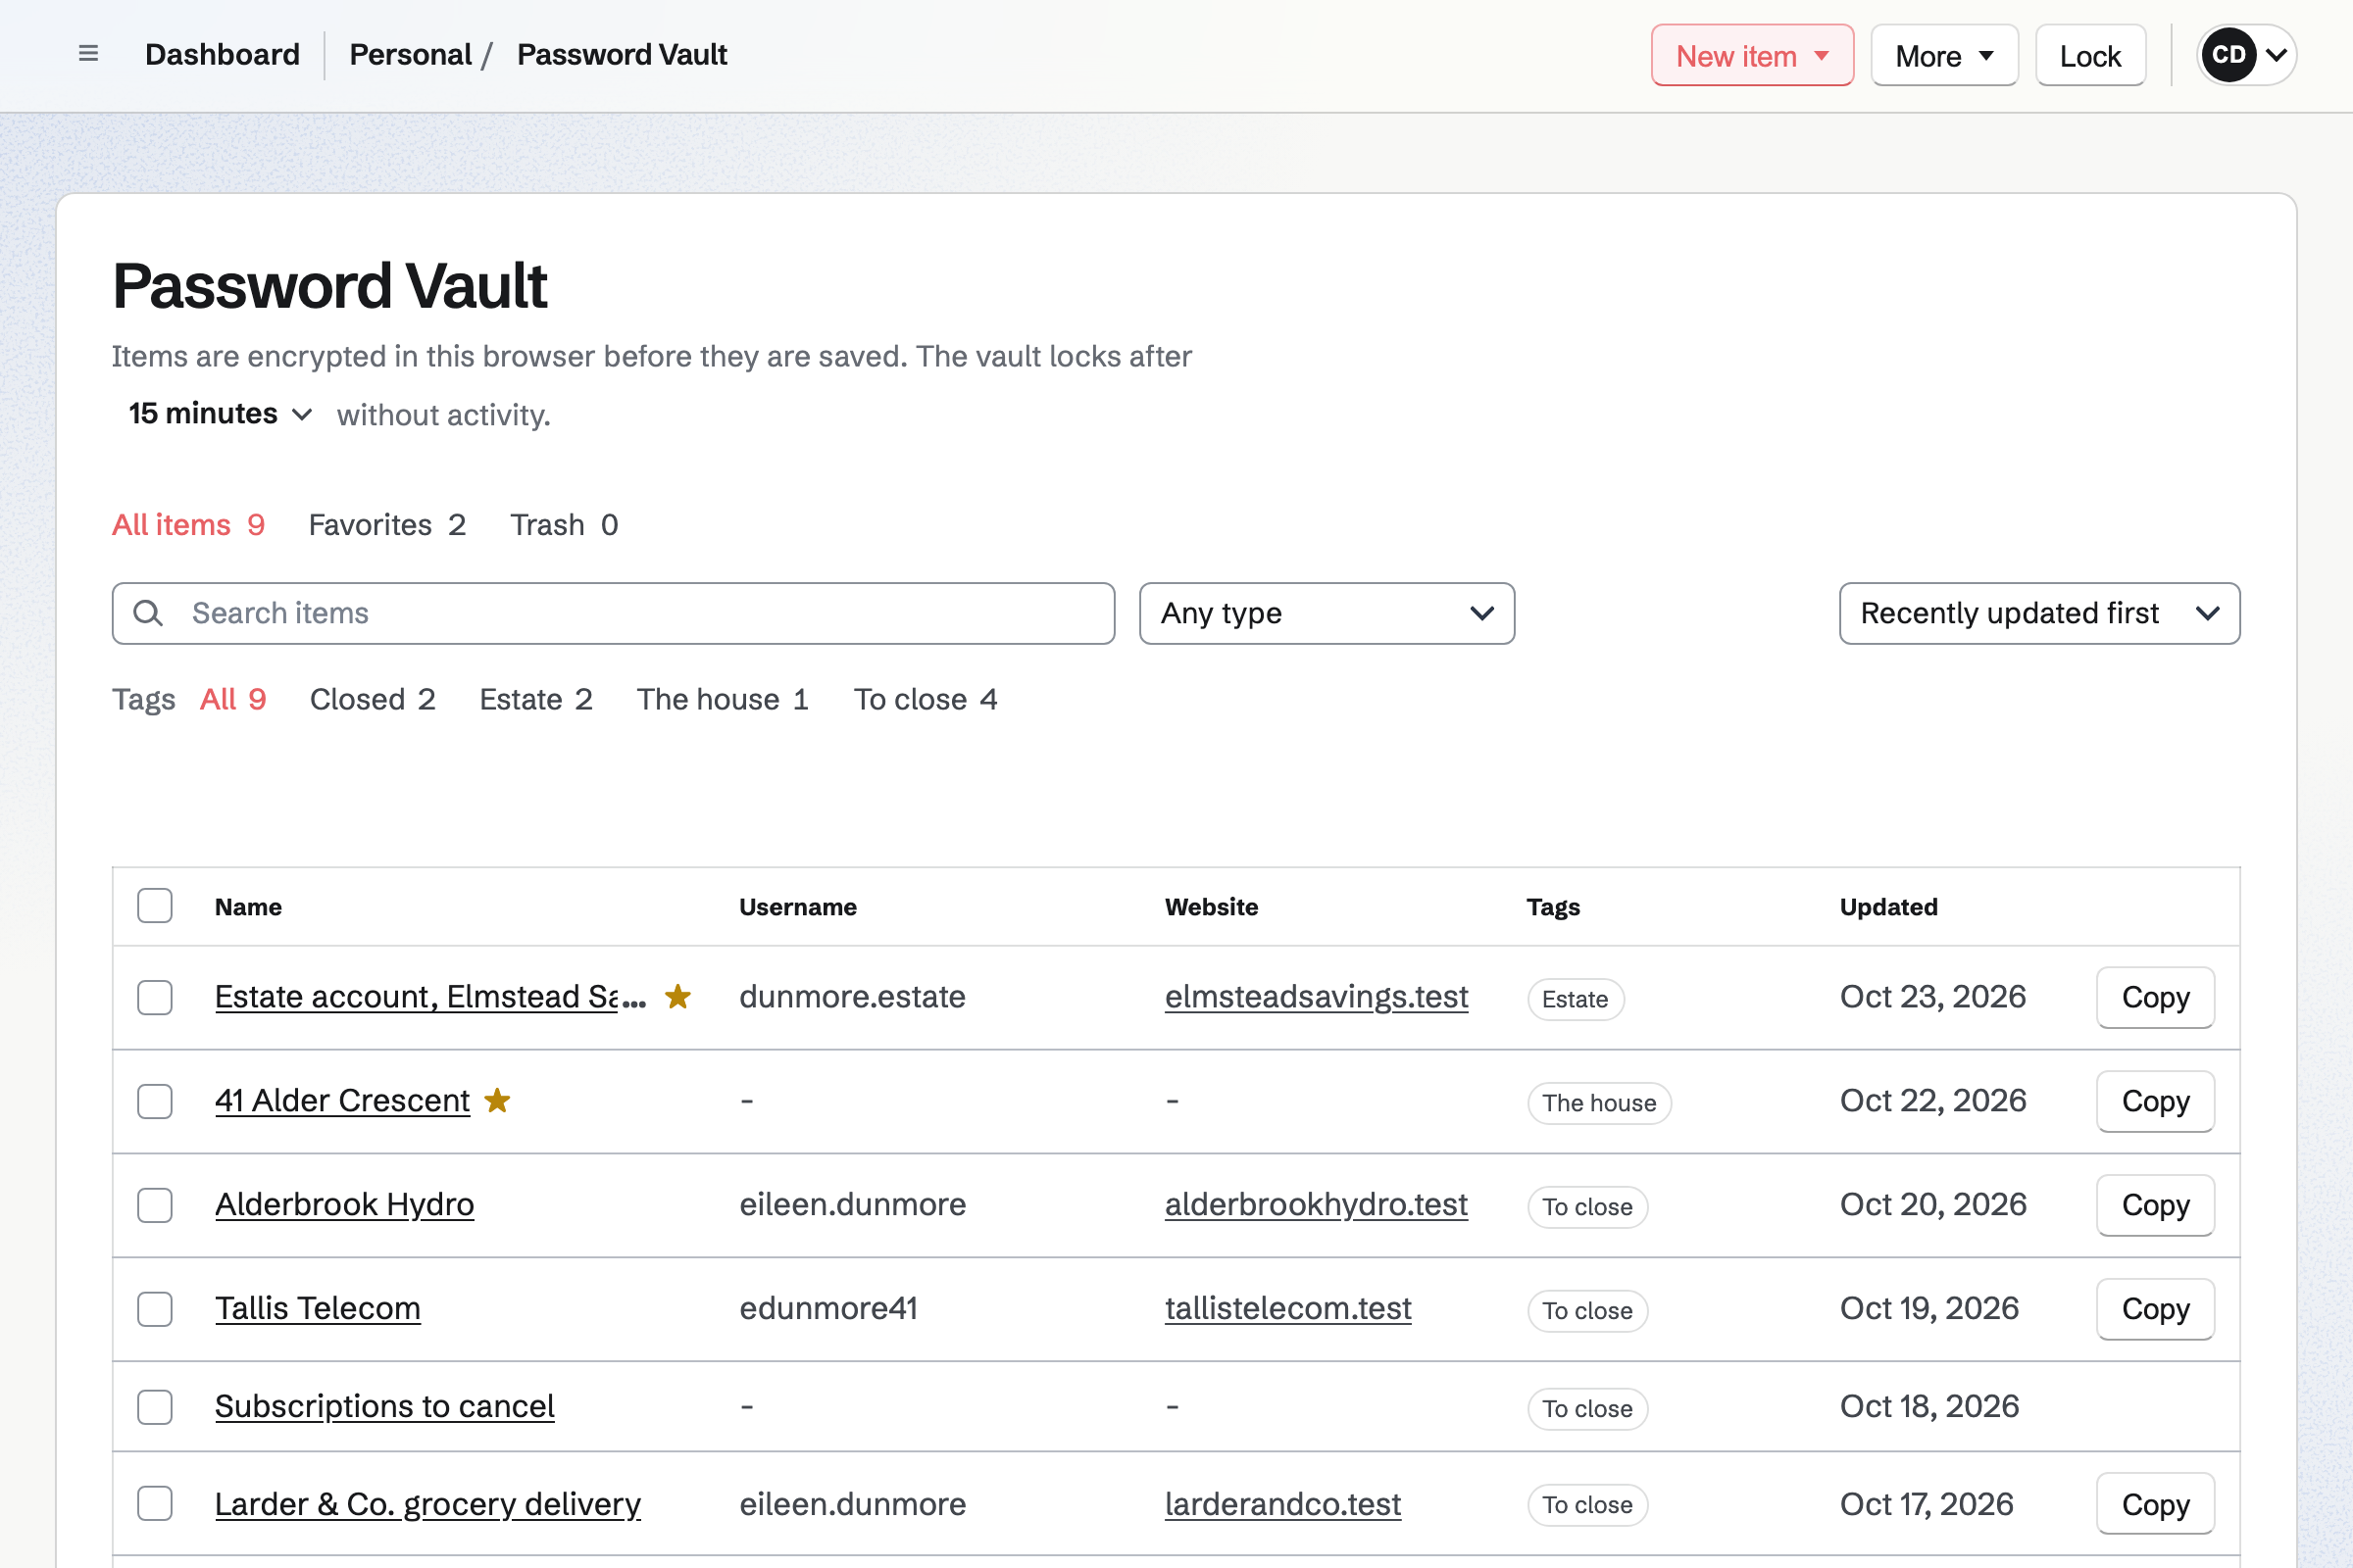Viewport: 2353px width, 1568px height.
Task: Copy the Tallis Telecom entry
Action: pyautogui.click(x=2155, y=1309)
